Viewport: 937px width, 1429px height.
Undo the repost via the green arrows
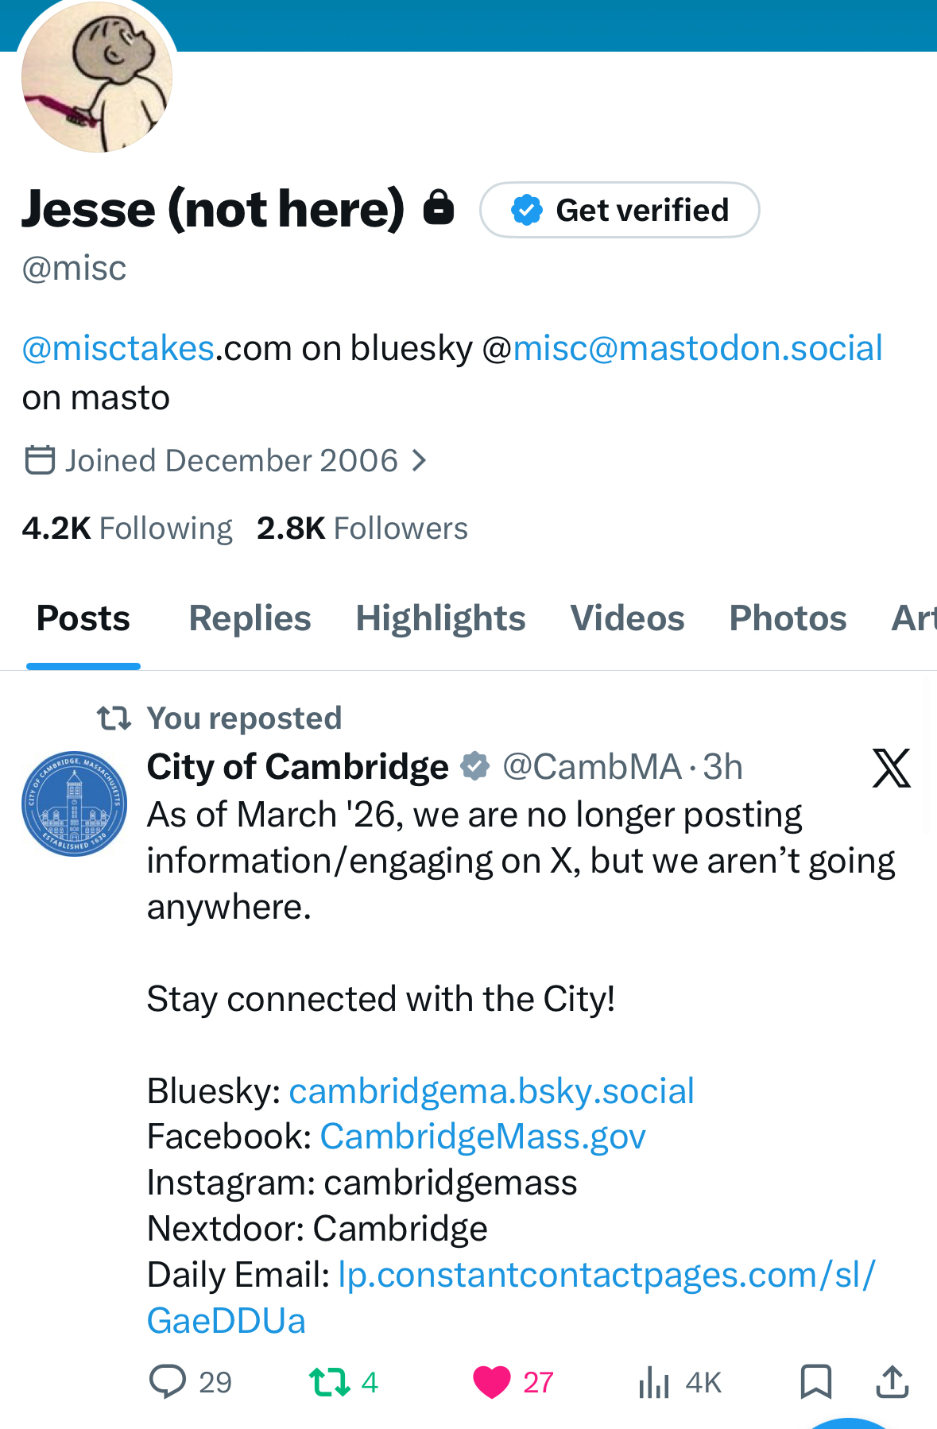(330, 1381)
